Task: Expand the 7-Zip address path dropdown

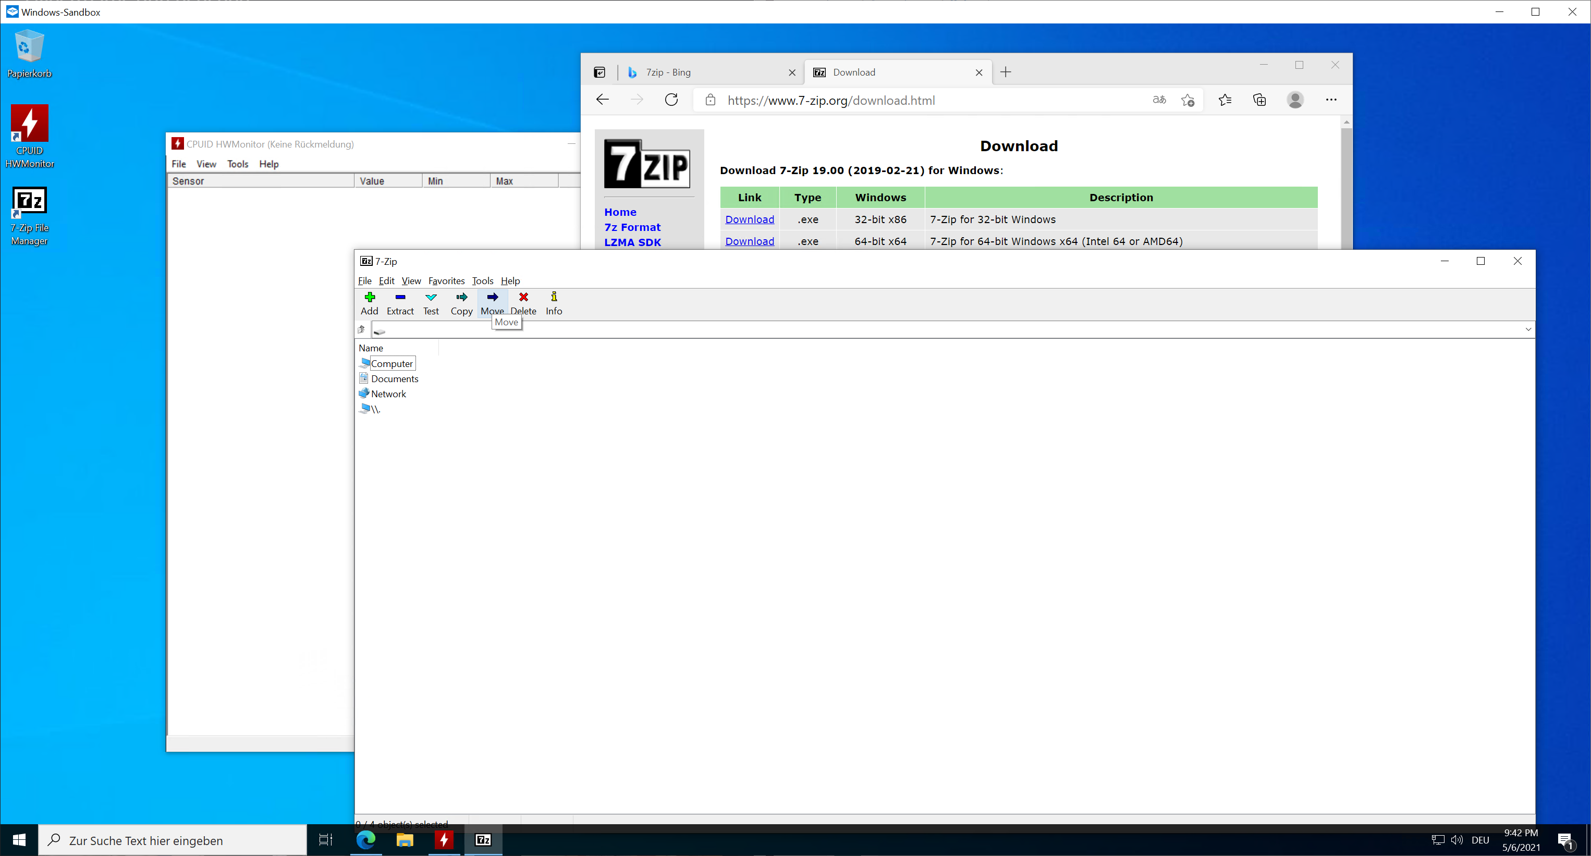Action: click(x=1528, y=329)
